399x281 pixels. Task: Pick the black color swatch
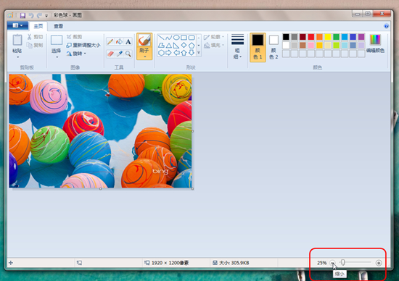click(x=286, y=37)
